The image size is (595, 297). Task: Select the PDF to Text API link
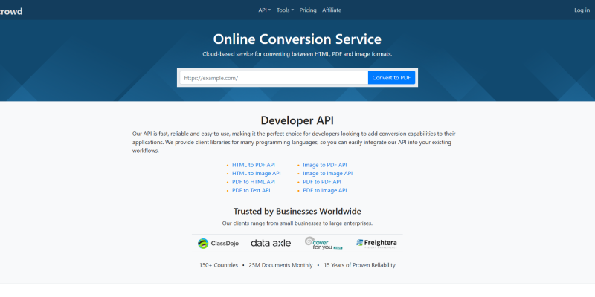[x=251, y=191]
